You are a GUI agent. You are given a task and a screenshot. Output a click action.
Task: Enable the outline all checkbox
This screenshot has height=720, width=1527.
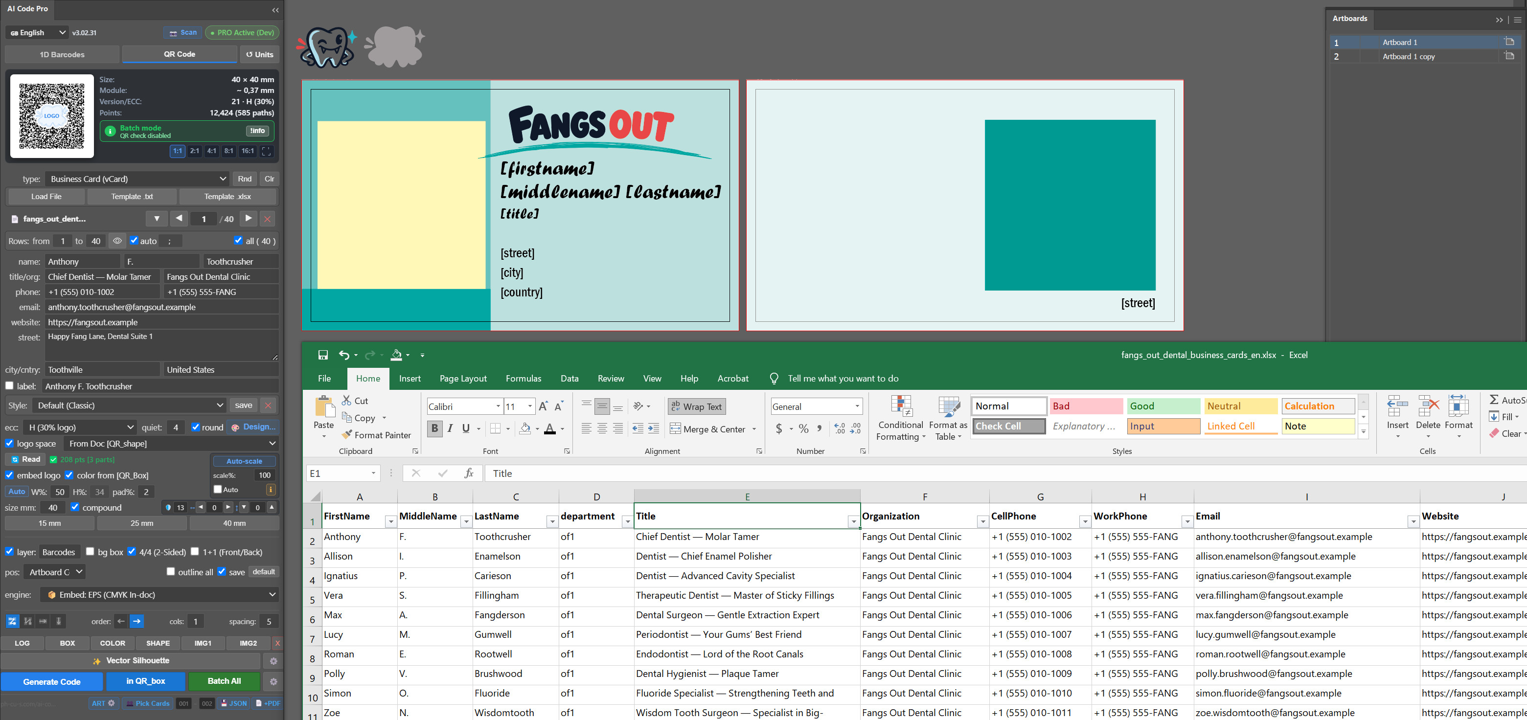(171, 571)
